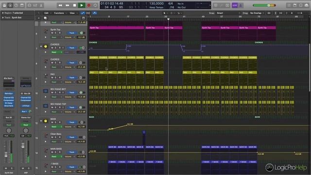This screenshot has height=175, width=311.
Task: Toggle the Inspector button in the control bar
Action: point(10,5)
